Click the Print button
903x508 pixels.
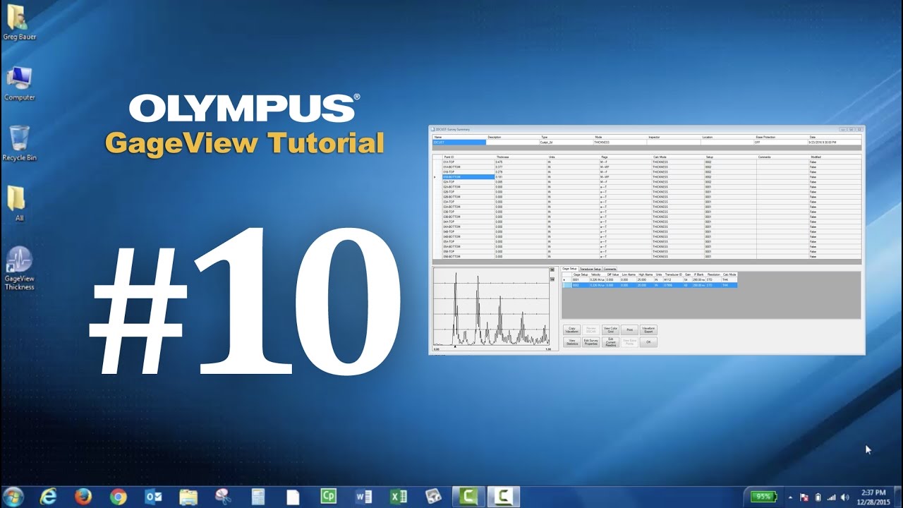tap(629, 329)
